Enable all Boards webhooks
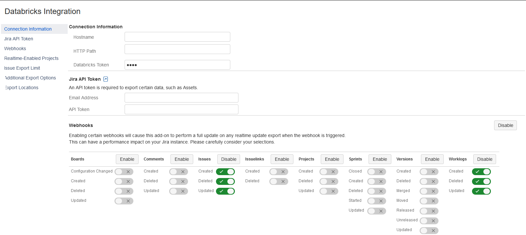This screenshot has width=526, height=235. click(127, 159)
